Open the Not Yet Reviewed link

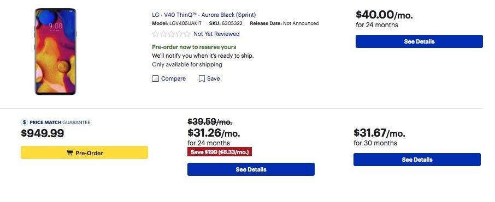(x=216, y=34)
